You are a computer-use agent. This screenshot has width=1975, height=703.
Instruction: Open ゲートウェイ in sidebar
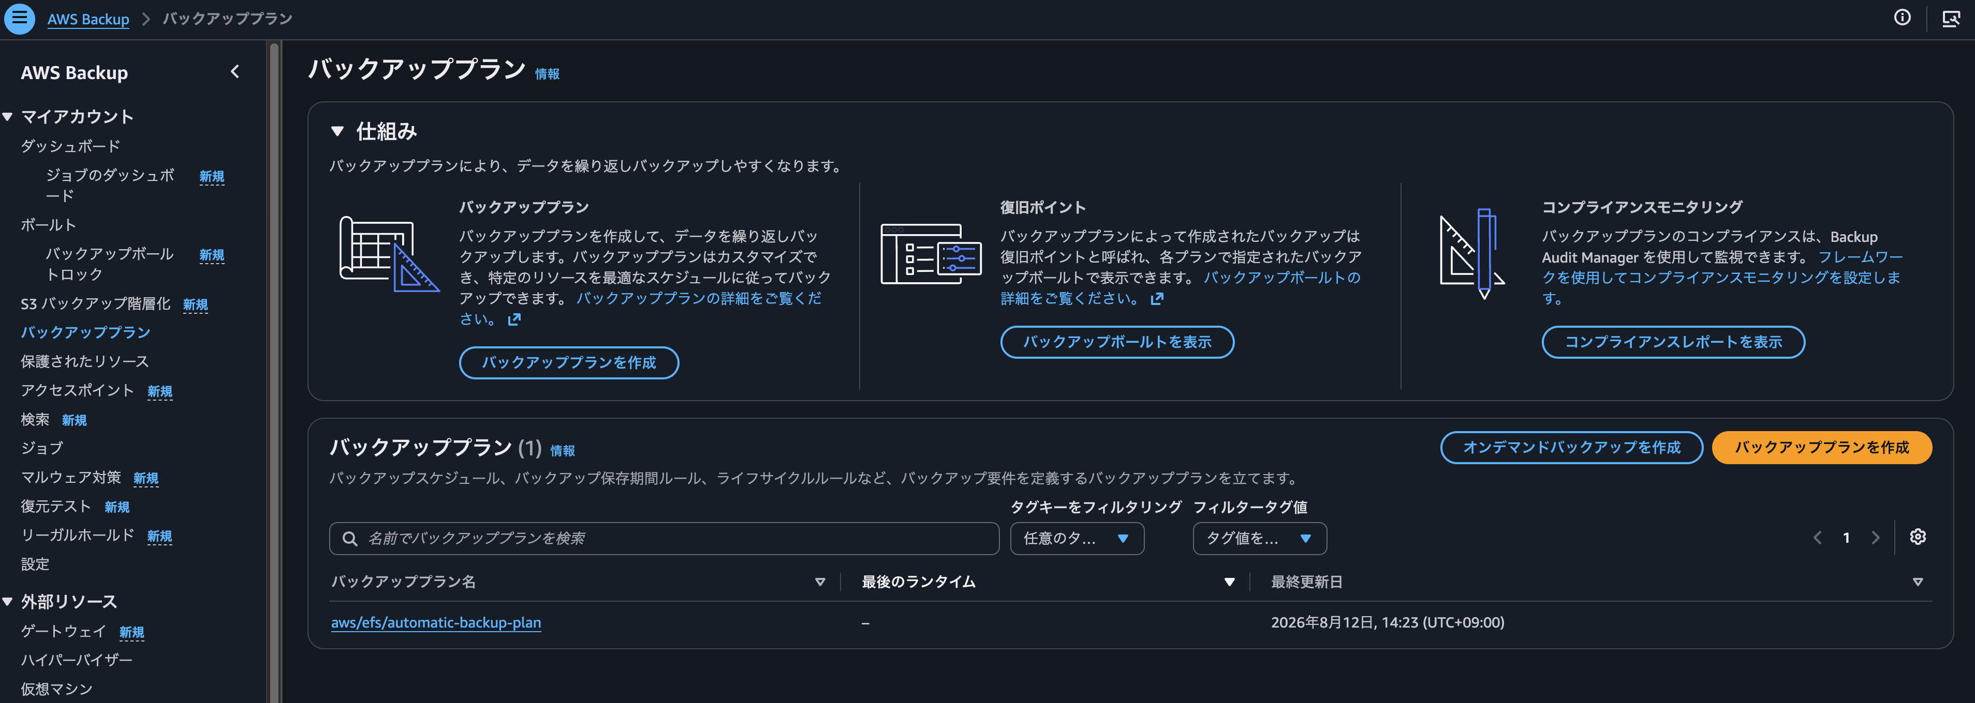[x=63, y=631]
